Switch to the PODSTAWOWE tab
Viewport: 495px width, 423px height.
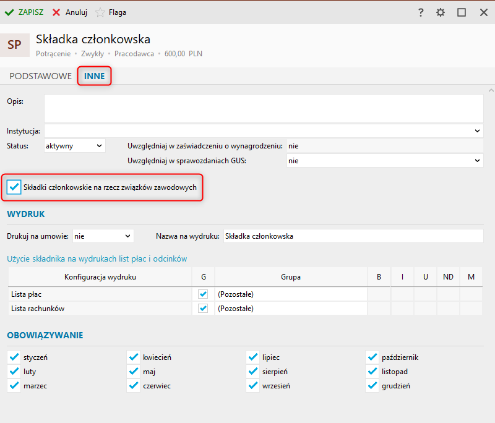[40, 76]
